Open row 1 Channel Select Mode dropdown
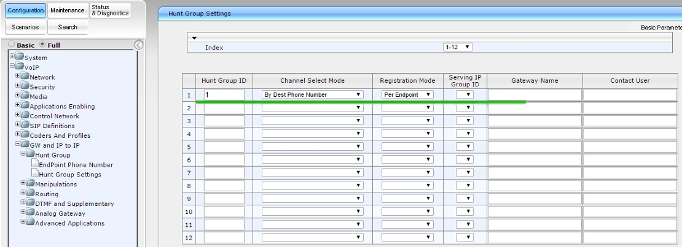This screenshot has width=682, height=247. coord(313,94)
